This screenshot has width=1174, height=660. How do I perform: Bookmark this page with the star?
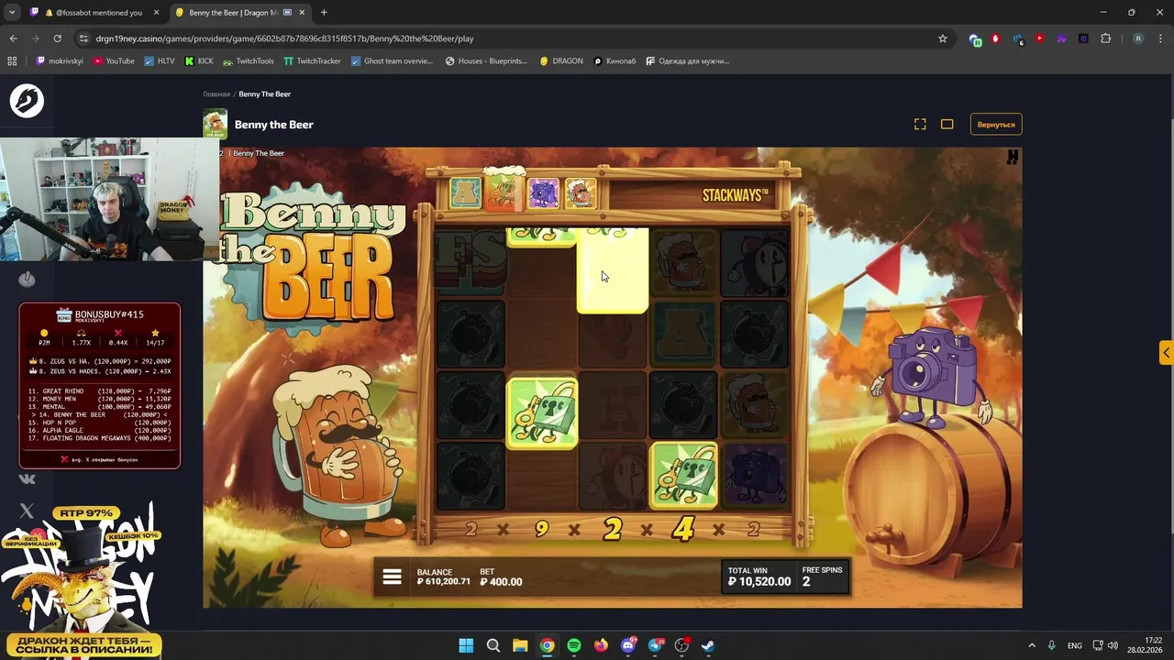(942, 38)
